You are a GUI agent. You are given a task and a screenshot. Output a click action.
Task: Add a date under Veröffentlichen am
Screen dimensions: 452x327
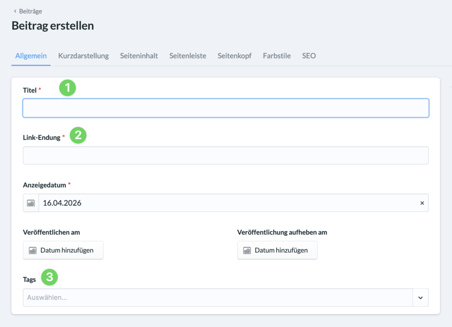[63, 250]
